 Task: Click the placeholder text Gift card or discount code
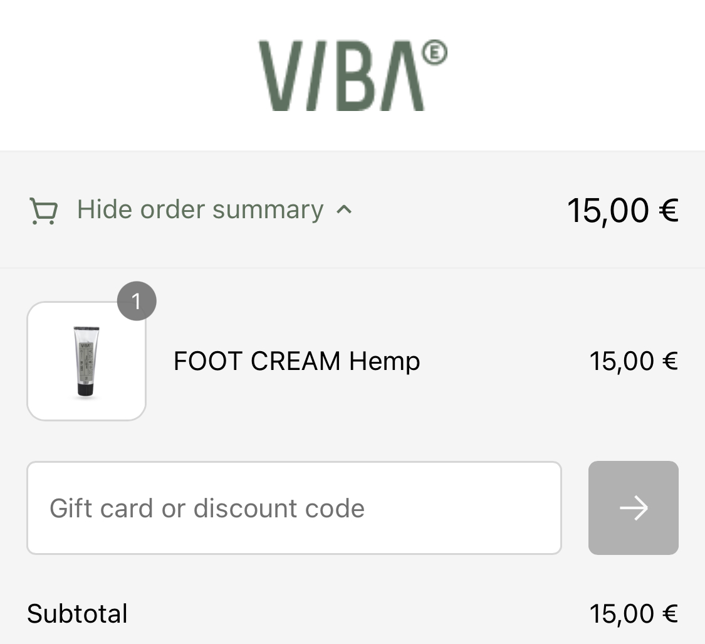tap(207, 508)
